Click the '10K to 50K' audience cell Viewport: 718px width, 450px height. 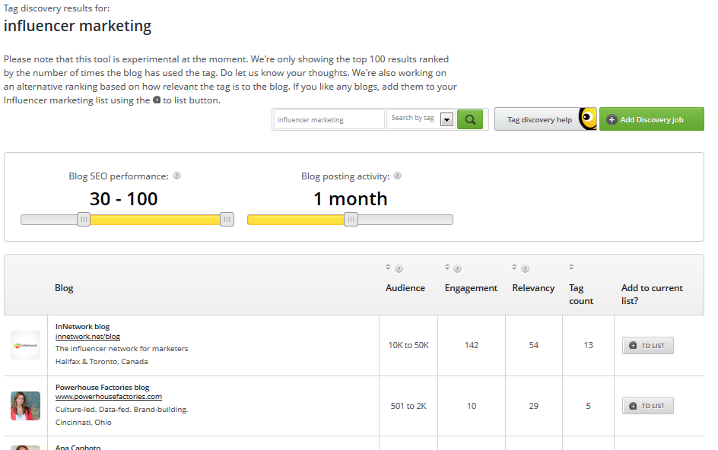tap(408, 345)
